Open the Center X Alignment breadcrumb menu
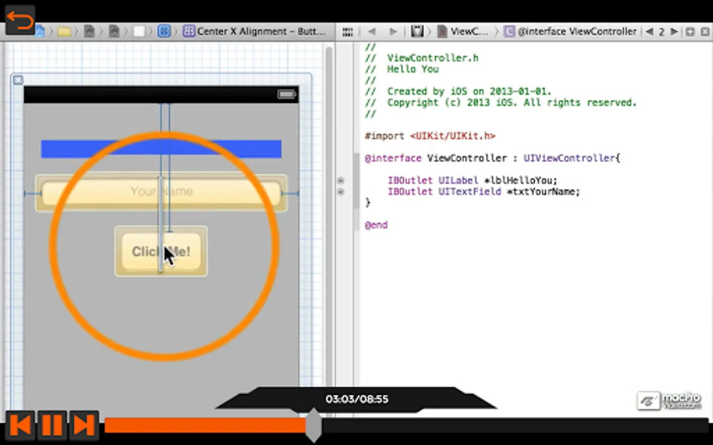Viewport: 713px width, 445px height. click(x=262, y=31)
